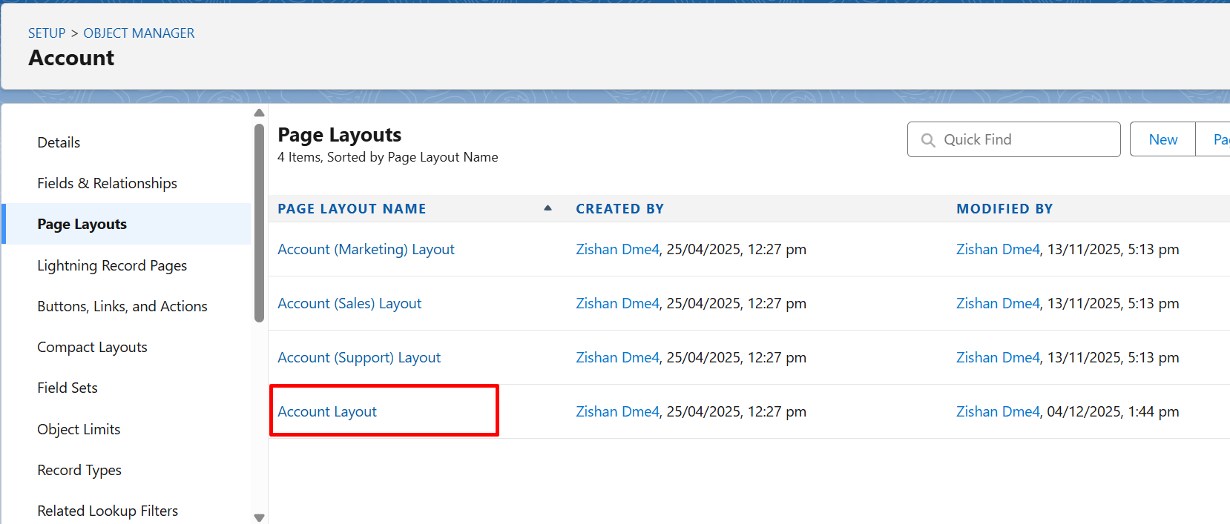The width and height of the screenshot is (1230, 524).
Task: Click the sort arrow on Page Layout Name
Action: click(x=547, y=208)
